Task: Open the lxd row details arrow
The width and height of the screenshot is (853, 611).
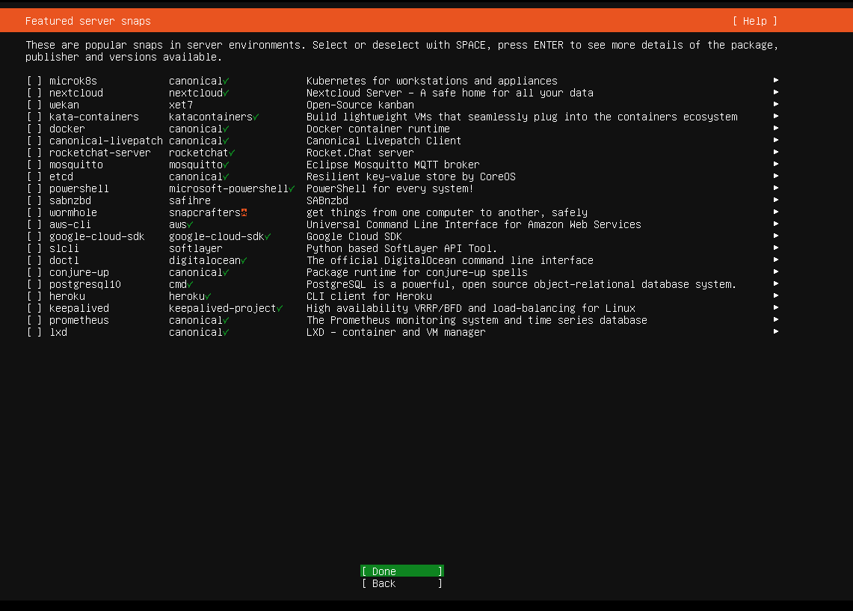Action: (x=776, y=331)
